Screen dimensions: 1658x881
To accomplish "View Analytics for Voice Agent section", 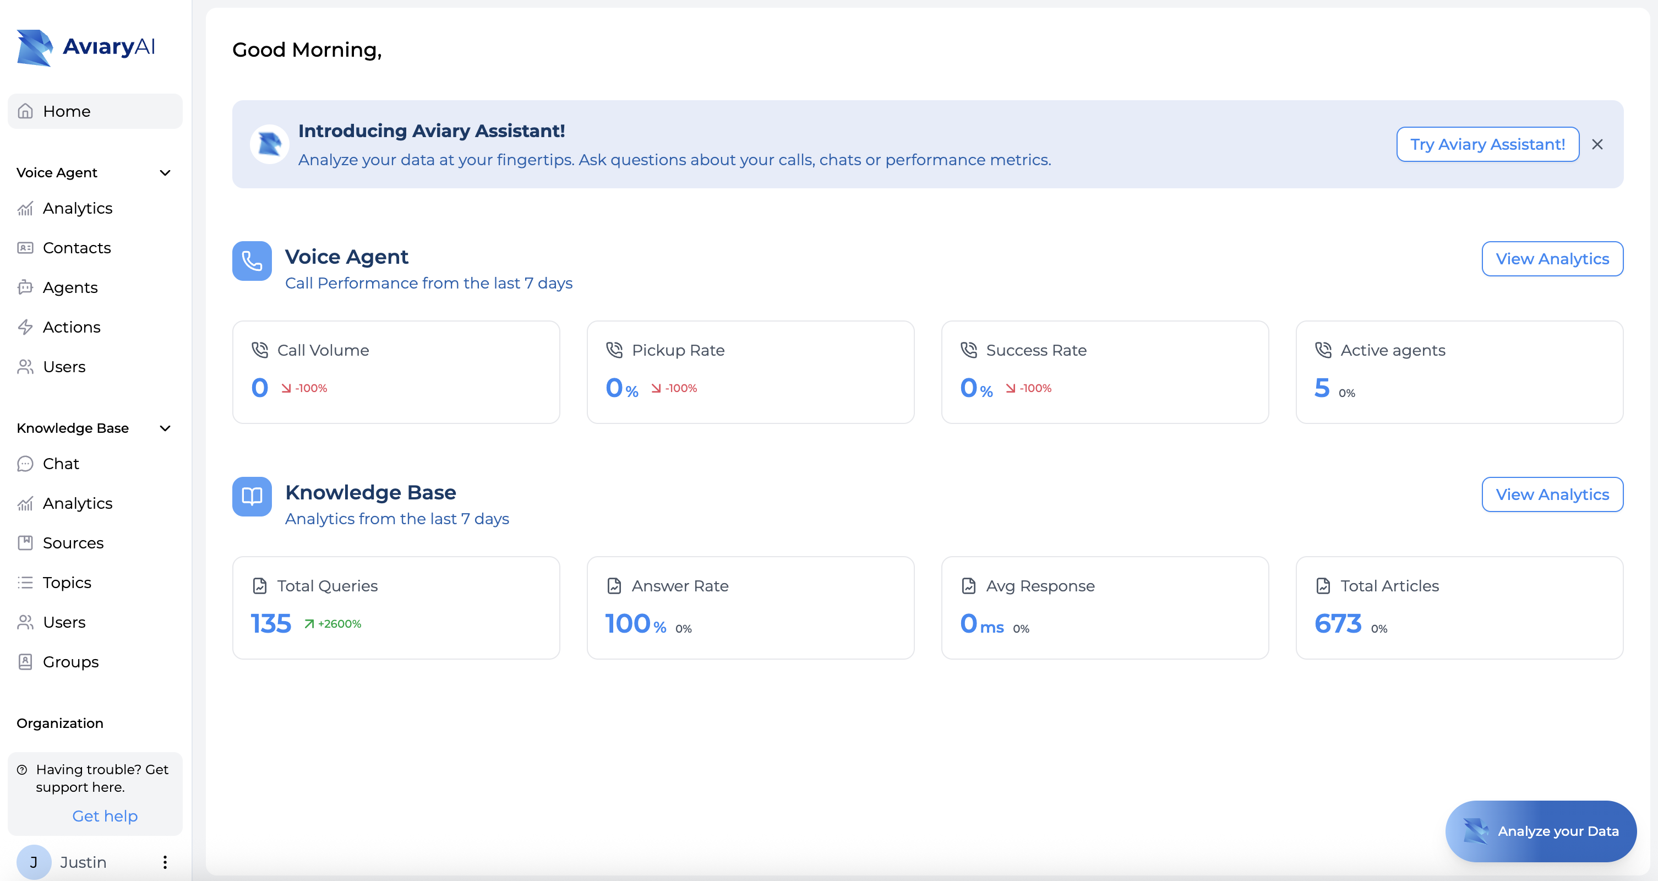I will (x=1552, y=259).
